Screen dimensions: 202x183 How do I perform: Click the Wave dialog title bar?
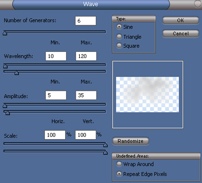pos(91,4)
